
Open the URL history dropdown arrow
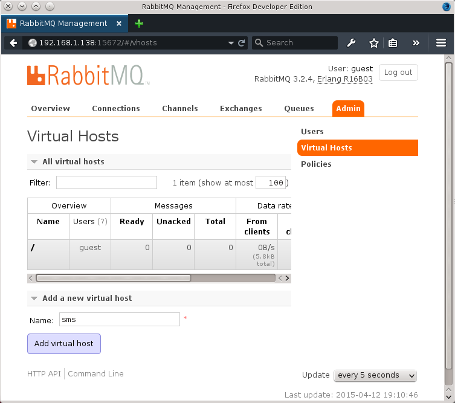pyautogui.click(x=231, y=44)
